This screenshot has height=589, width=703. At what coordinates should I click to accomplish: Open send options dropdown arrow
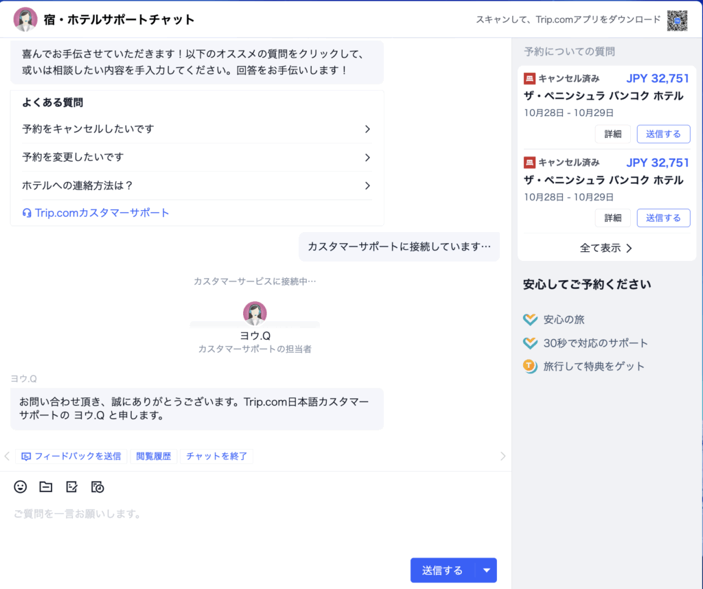click(487, 570)
